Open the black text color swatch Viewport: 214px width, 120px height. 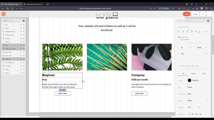(189, 80)
